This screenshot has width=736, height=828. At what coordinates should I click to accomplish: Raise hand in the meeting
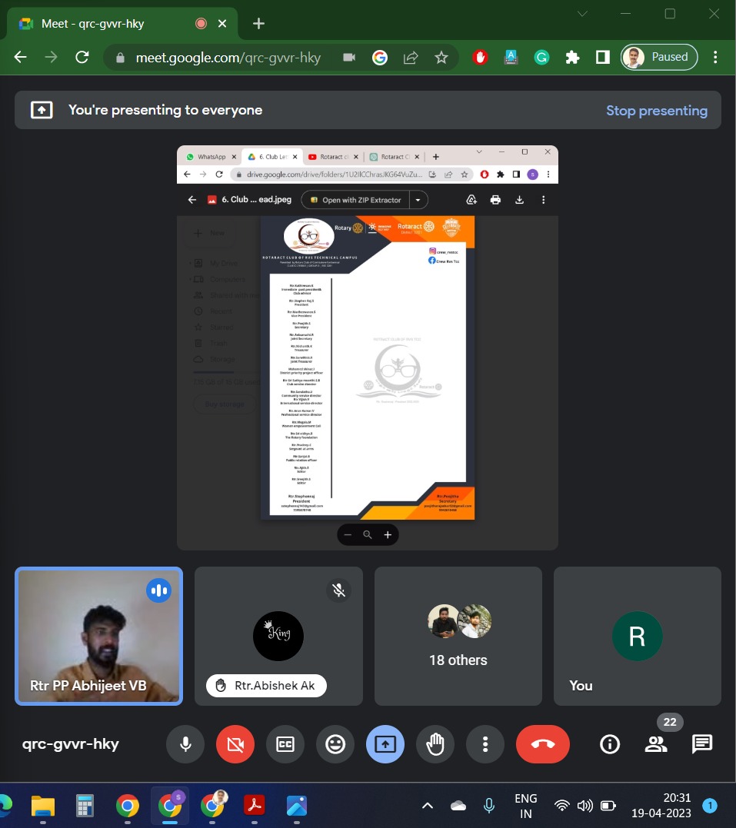point(435,744)
